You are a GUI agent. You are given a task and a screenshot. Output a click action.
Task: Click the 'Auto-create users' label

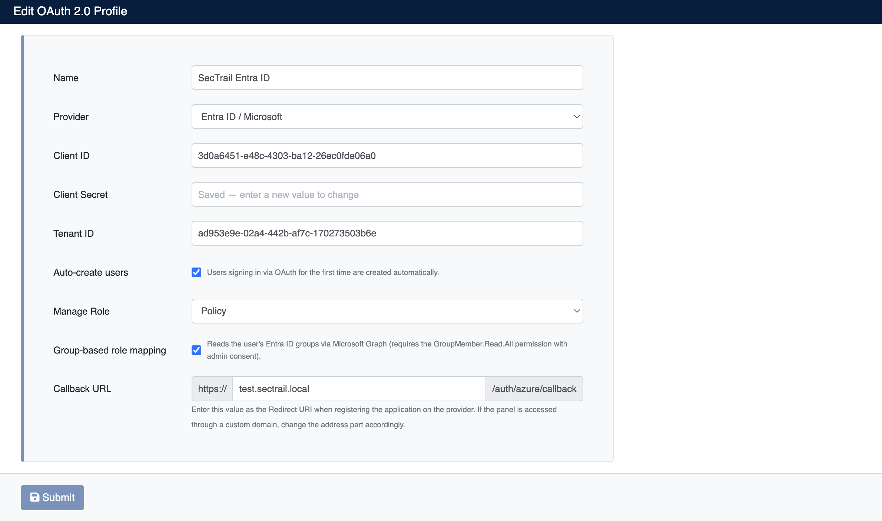pos(91,272)
